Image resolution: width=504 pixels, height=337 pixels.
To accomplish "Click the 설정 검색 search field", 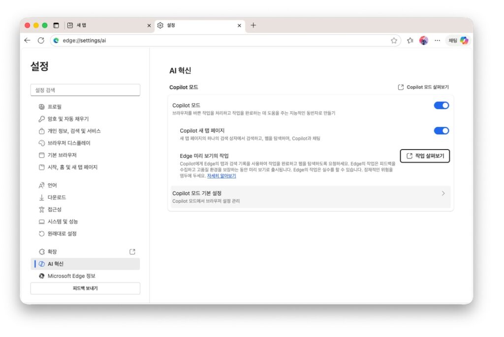I will pyautogui.click(x=85, y=90).
